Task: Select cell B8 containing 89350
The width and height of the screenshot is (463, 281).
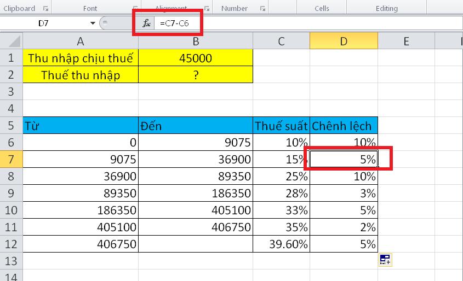Action: [x=196, y=176]
